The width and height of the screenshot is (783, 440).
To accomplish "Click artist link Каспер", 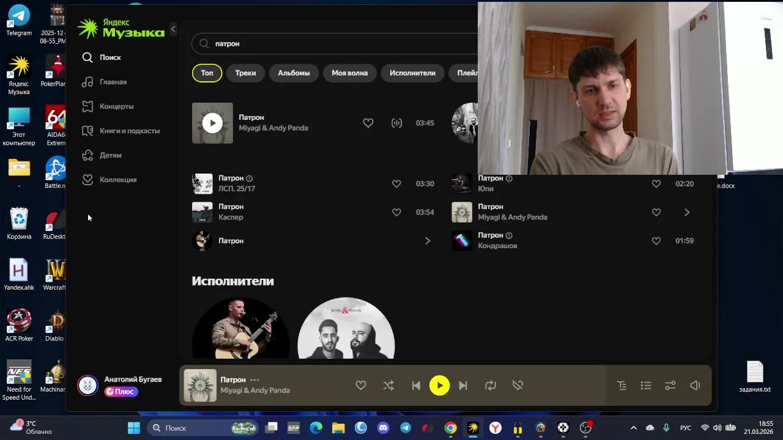I will point(231,218).
